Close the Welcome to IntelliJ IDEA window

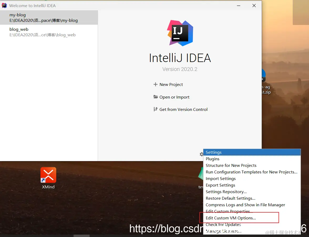(x=254, y=6)
